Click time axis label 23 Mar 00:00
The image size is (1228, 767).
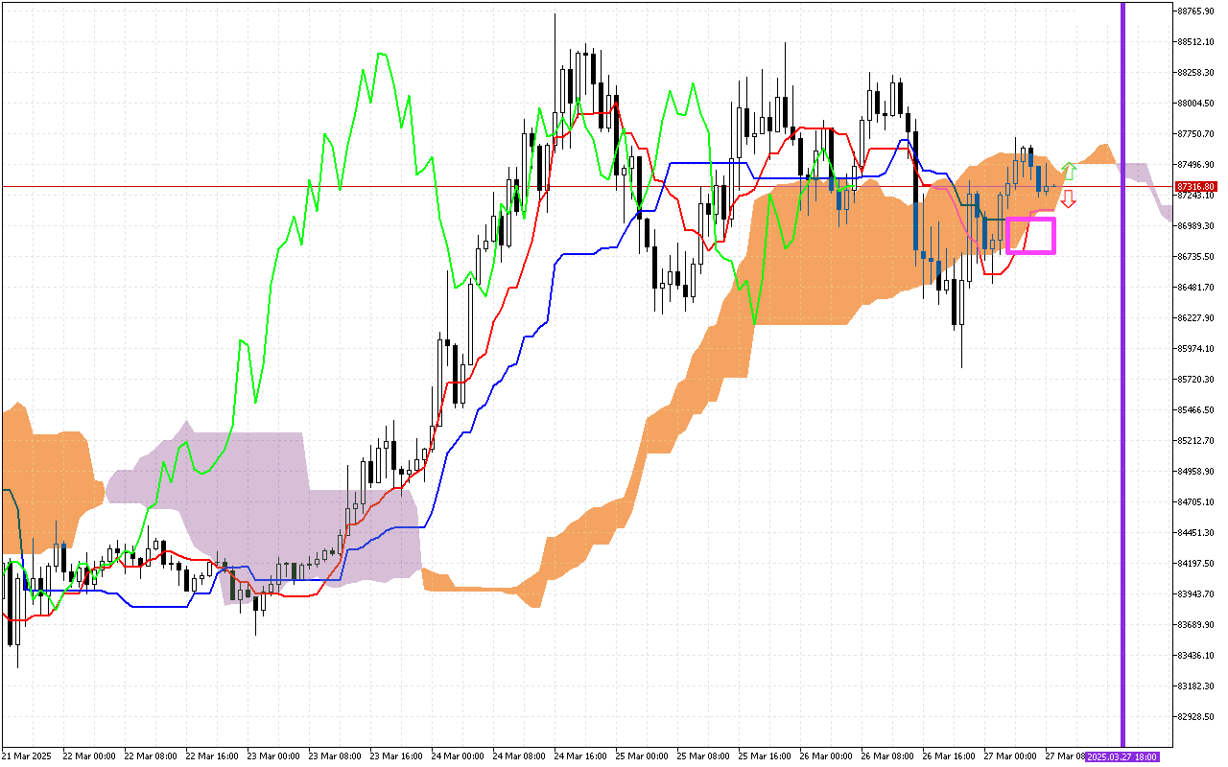tap(273, 756)
